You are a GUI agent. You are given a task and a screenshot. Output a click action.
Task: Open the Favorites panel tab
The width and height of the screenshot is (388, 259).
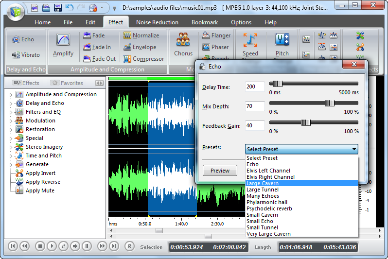[67, 83]
